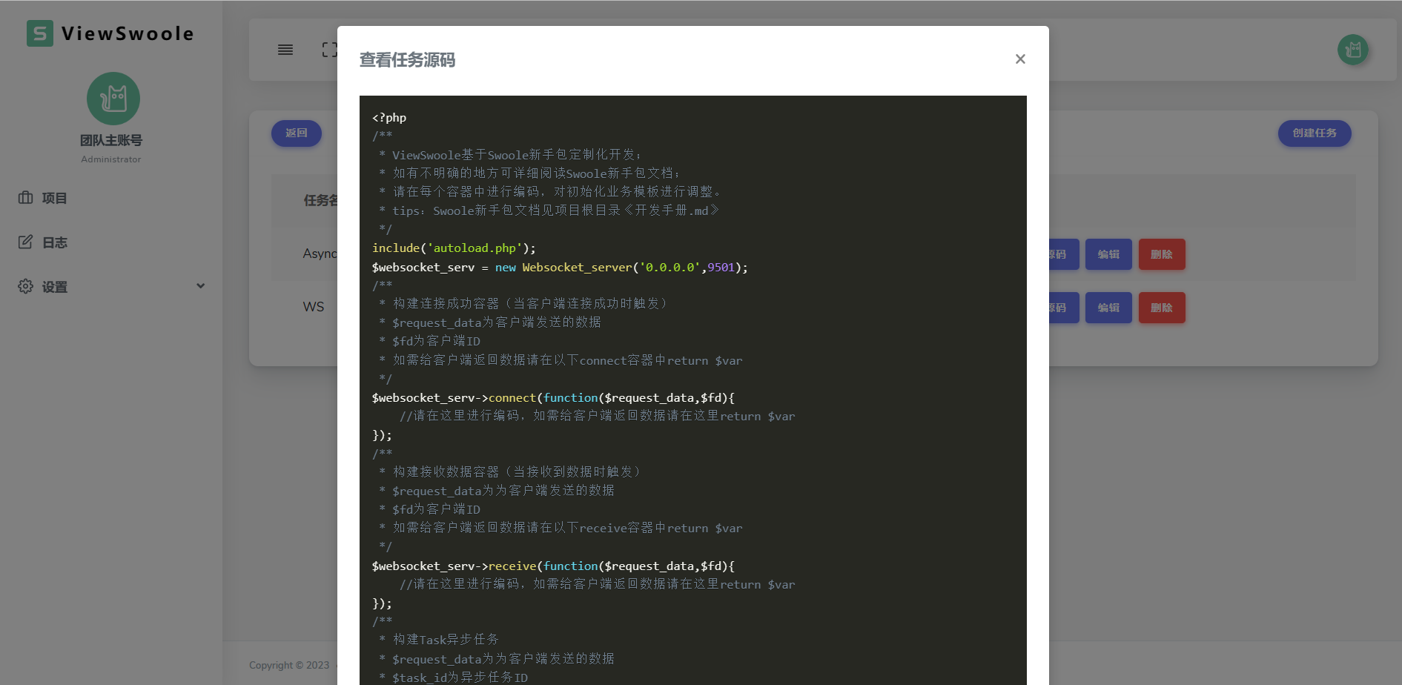Click the WS task row name
The image size is (1402, 685).
(314, 307)
